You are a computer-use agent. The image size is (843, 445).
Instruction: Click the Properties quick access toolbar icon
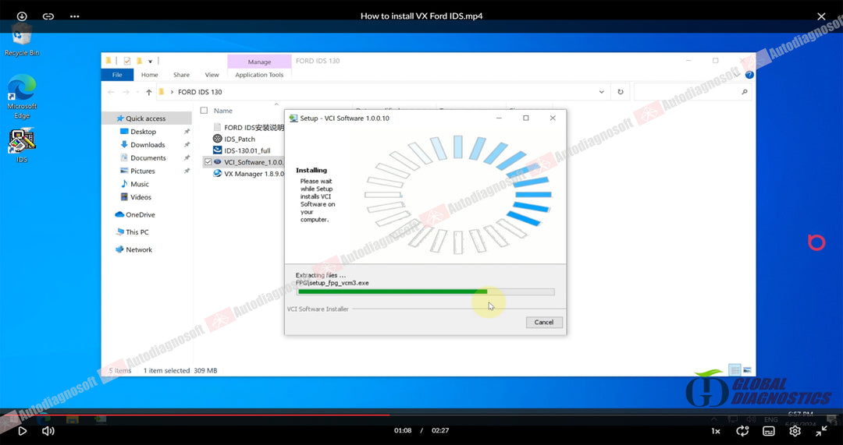(x=127, y=61)
